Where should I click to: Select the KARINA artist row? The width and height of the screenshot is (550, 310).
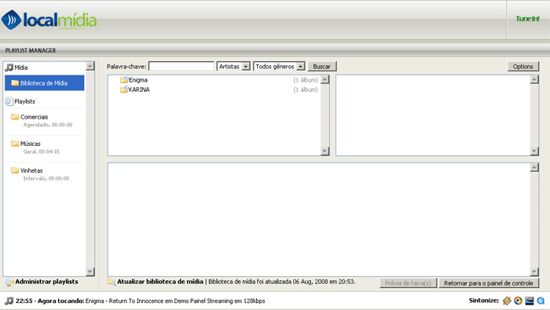[214, 89]
